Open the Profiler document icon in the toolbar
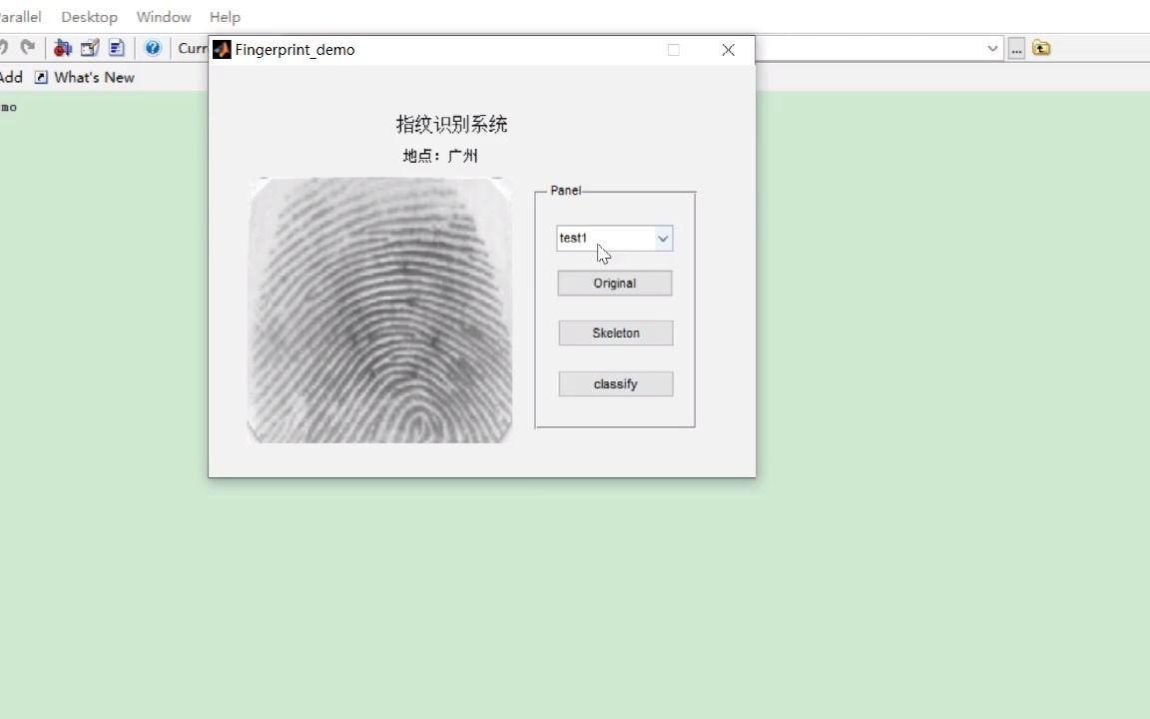 coord(115,47)
